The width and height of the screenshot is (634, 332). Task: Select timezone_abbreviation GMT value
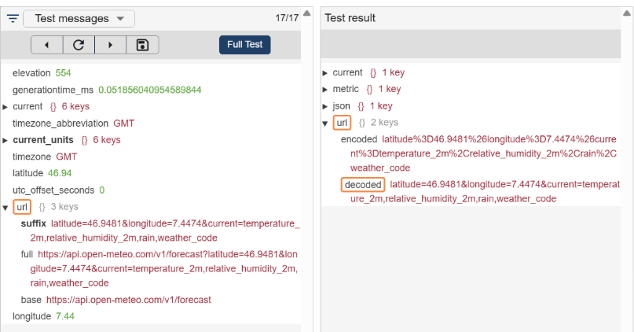tap(123, 123)
